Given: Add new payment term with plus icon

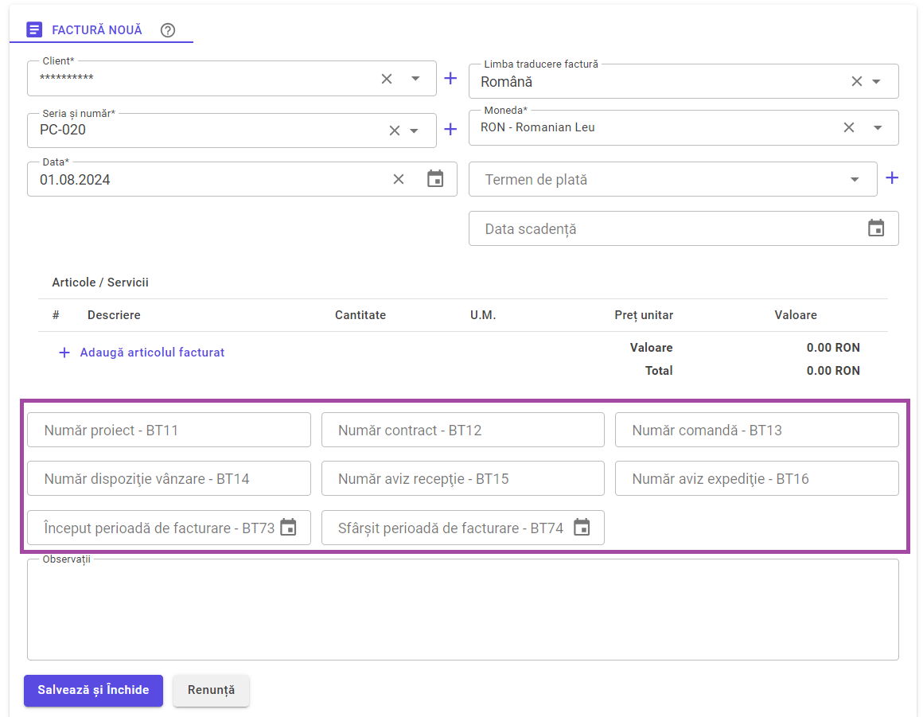Looking at the screenshot, I should (x=892, y=178).
